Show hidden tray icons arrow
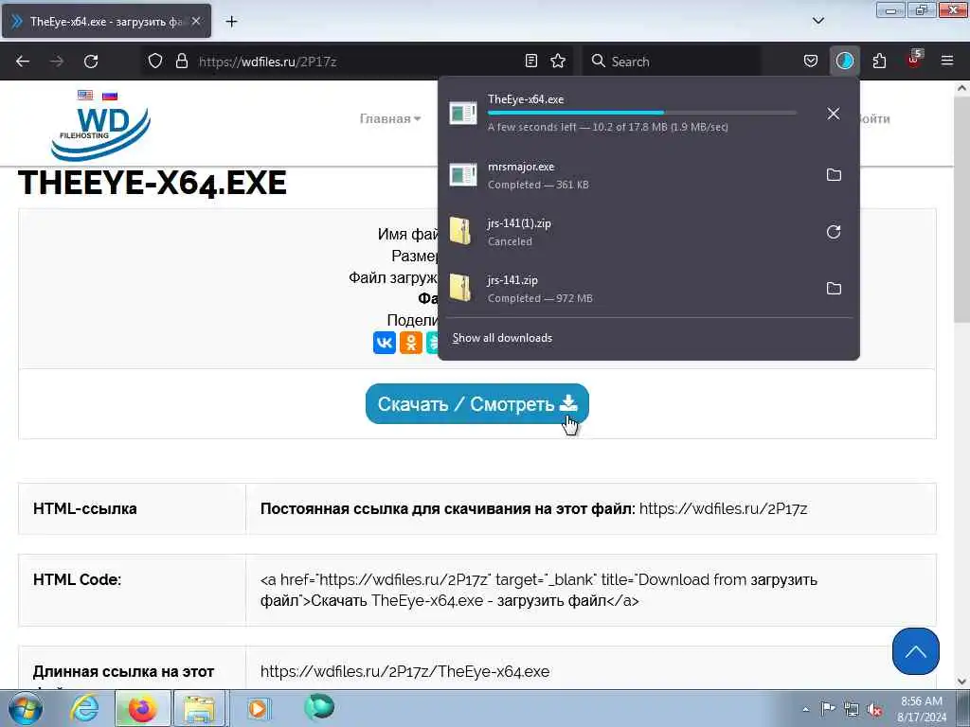Image resolution: width=970 pixels, height=727 pixels. [x=805, y=710]
